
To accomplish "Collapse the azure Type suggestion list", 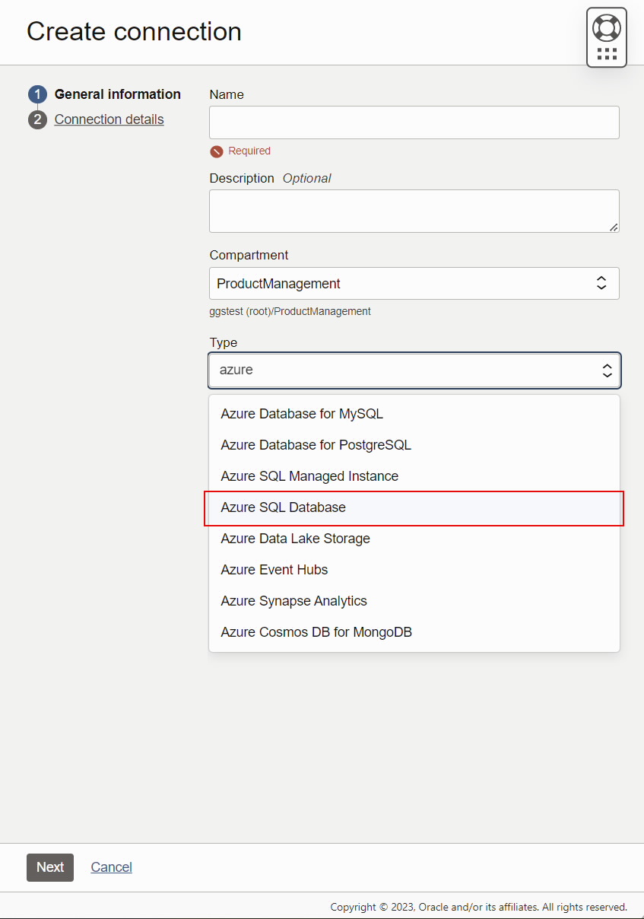I will tap(607, 370).
